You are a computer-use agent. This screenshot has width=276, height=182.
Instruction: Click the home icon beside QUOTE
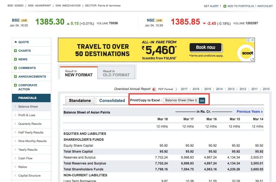click(16, 42)
